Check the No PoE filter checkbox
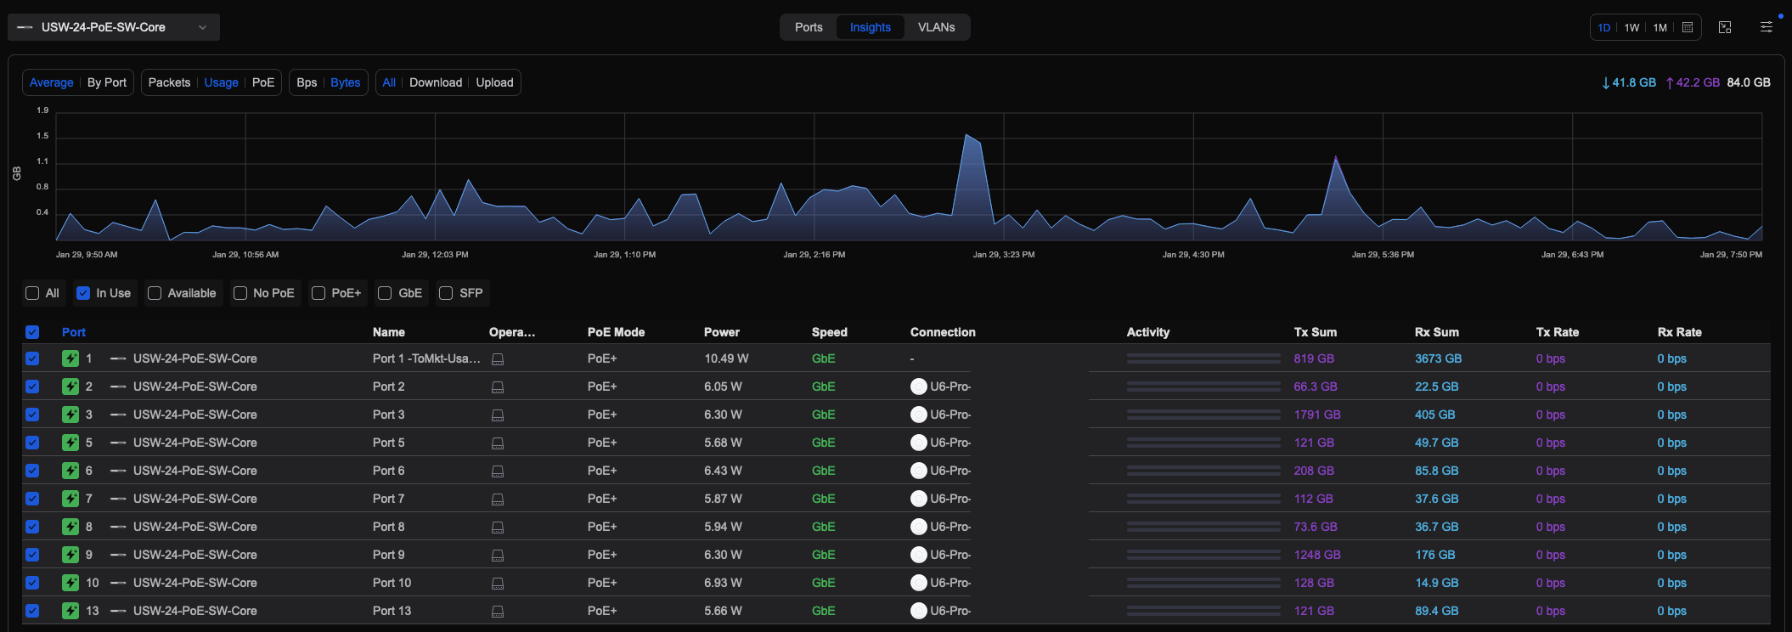The image size is (1792, 632). coord(240,293)
